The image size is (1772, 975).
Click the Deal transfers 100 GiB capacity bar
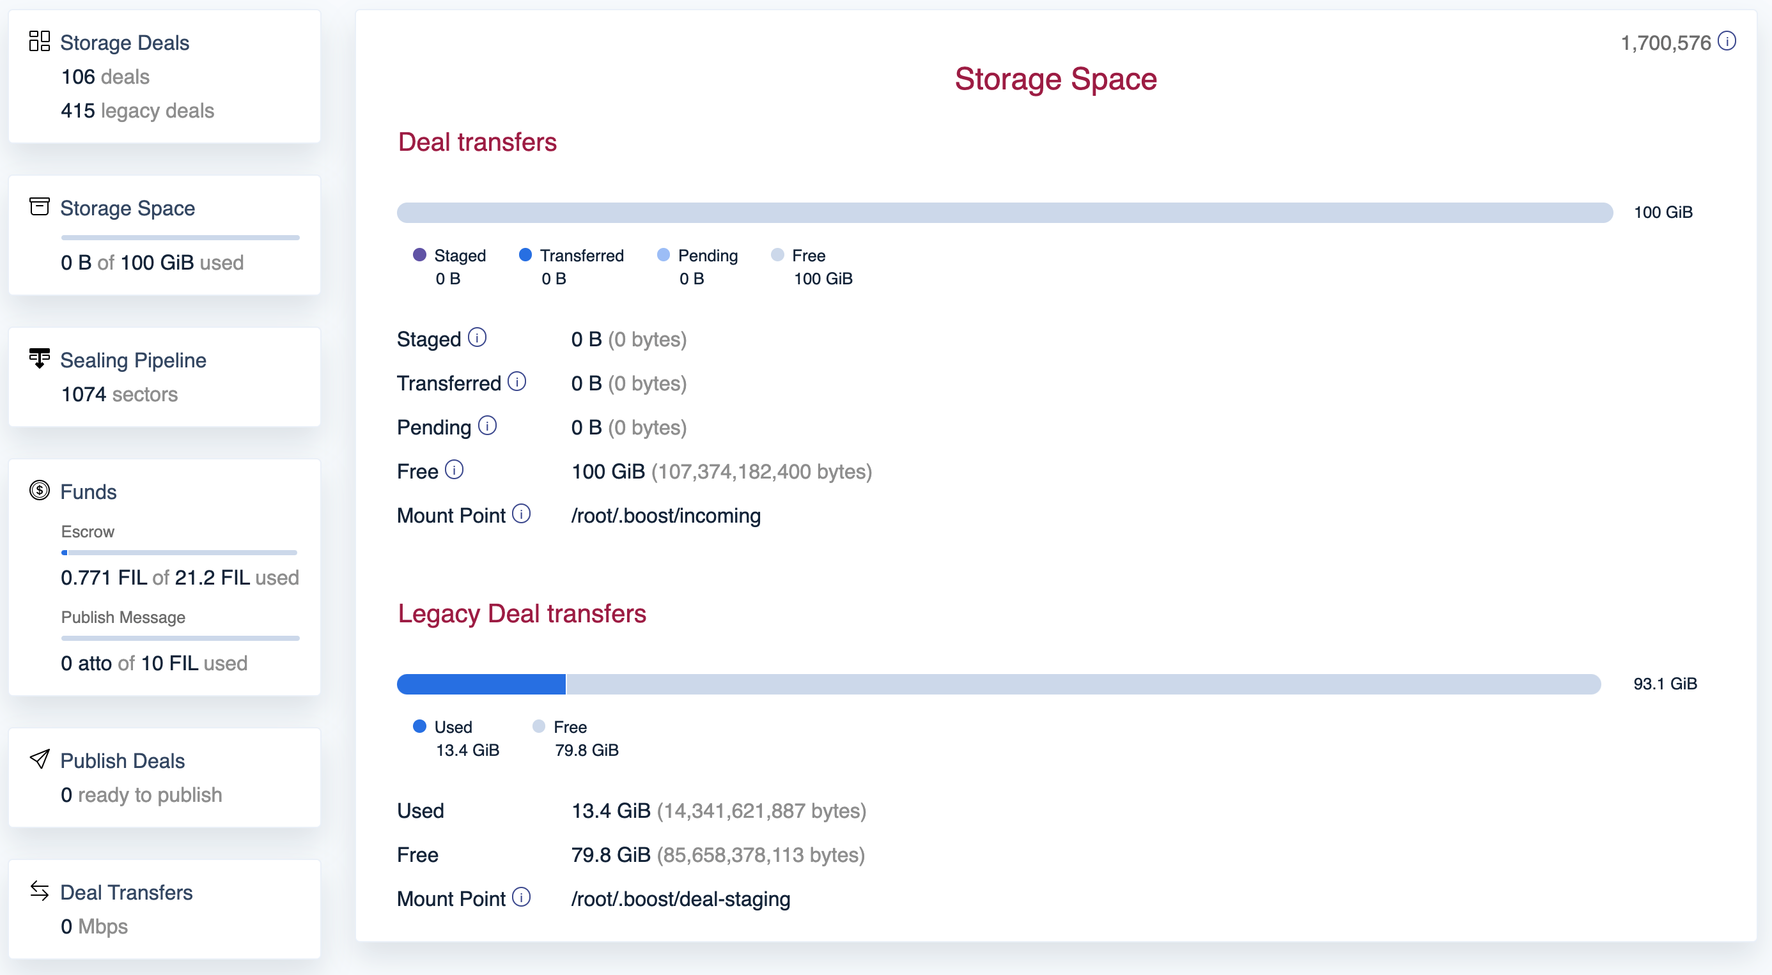(1004, 213)
